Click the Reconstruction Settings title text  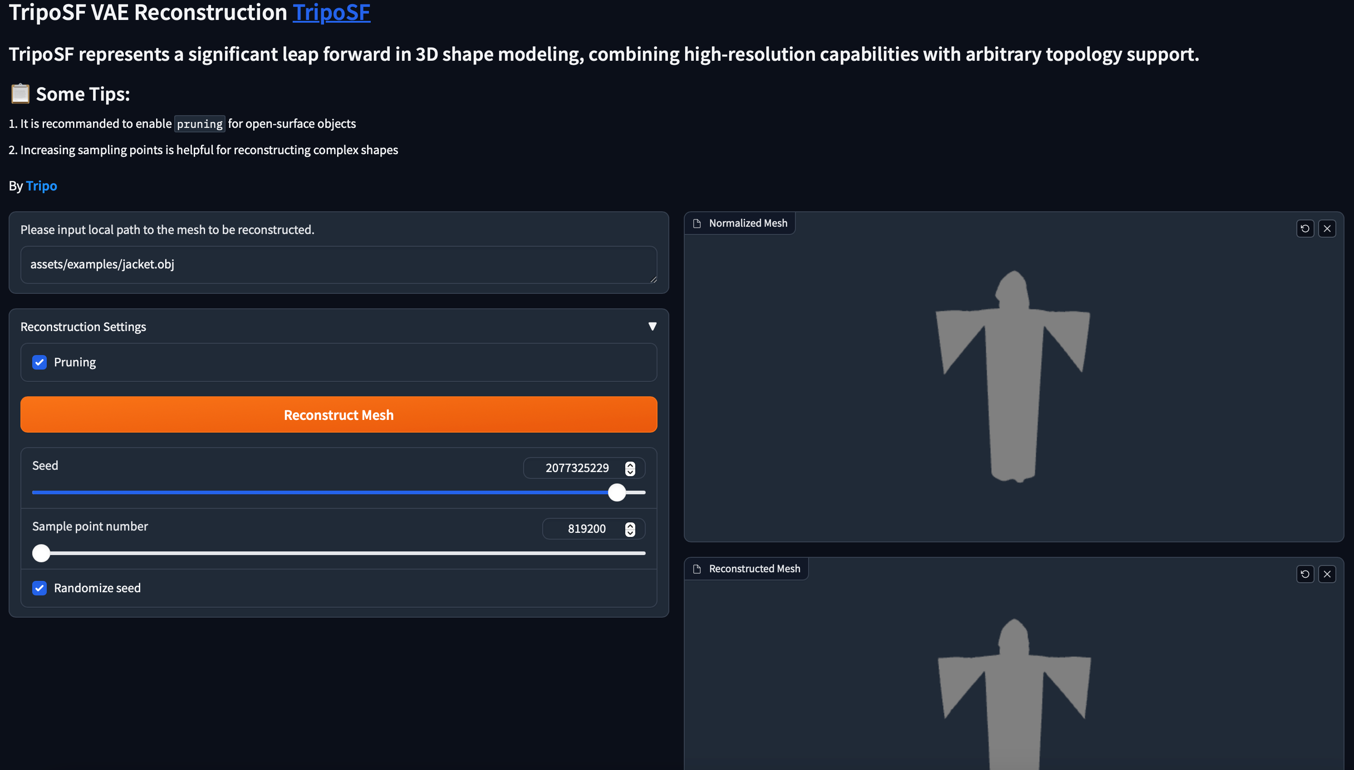[83, 327]
